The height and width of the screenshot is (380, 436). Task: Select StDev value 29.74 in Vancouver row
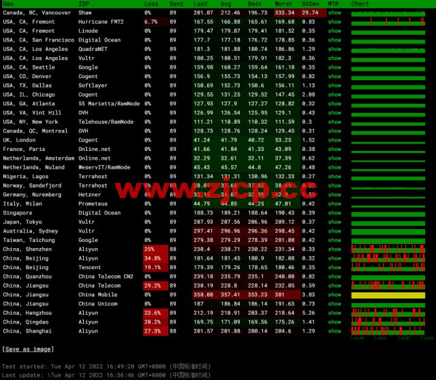point(310,13)
